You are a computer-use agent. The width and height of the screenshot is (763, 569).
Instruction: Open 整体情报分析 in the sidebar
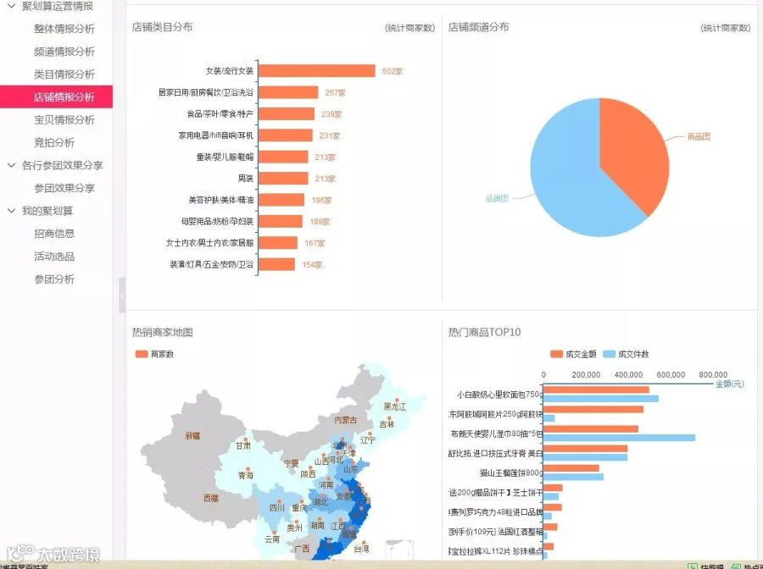[x=64, y=29]
